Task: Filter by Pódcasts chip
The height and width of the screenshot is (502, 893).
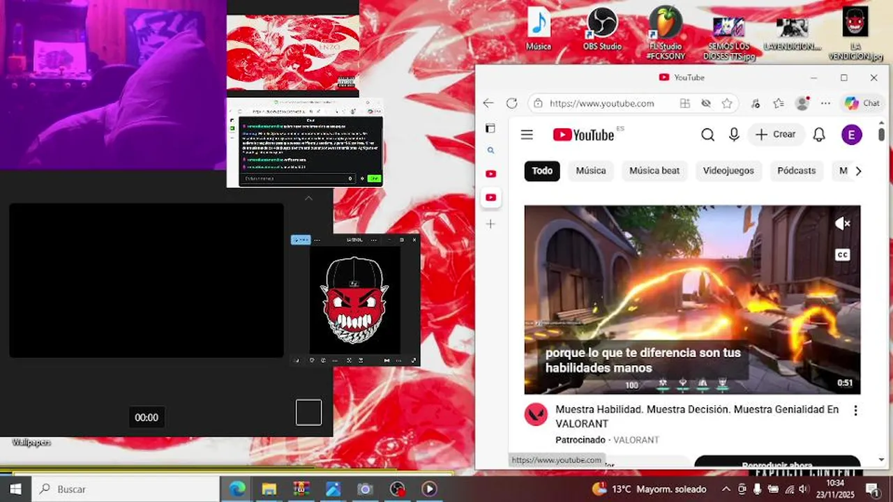Action: [x=796, y=171]
